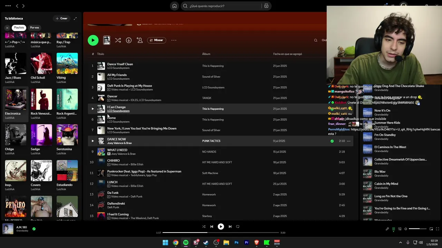Select the Playlists filter chip

(x=19, y=28)
